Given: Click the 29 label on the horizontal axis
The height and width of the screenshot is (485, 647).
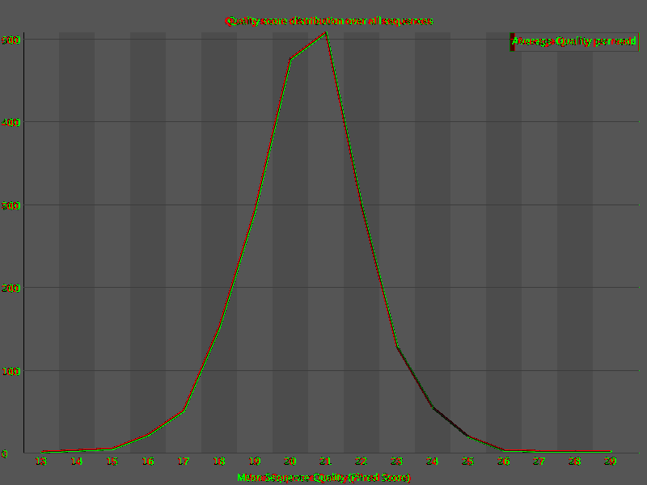Looking at the screenshot, I should pos(611,461).
